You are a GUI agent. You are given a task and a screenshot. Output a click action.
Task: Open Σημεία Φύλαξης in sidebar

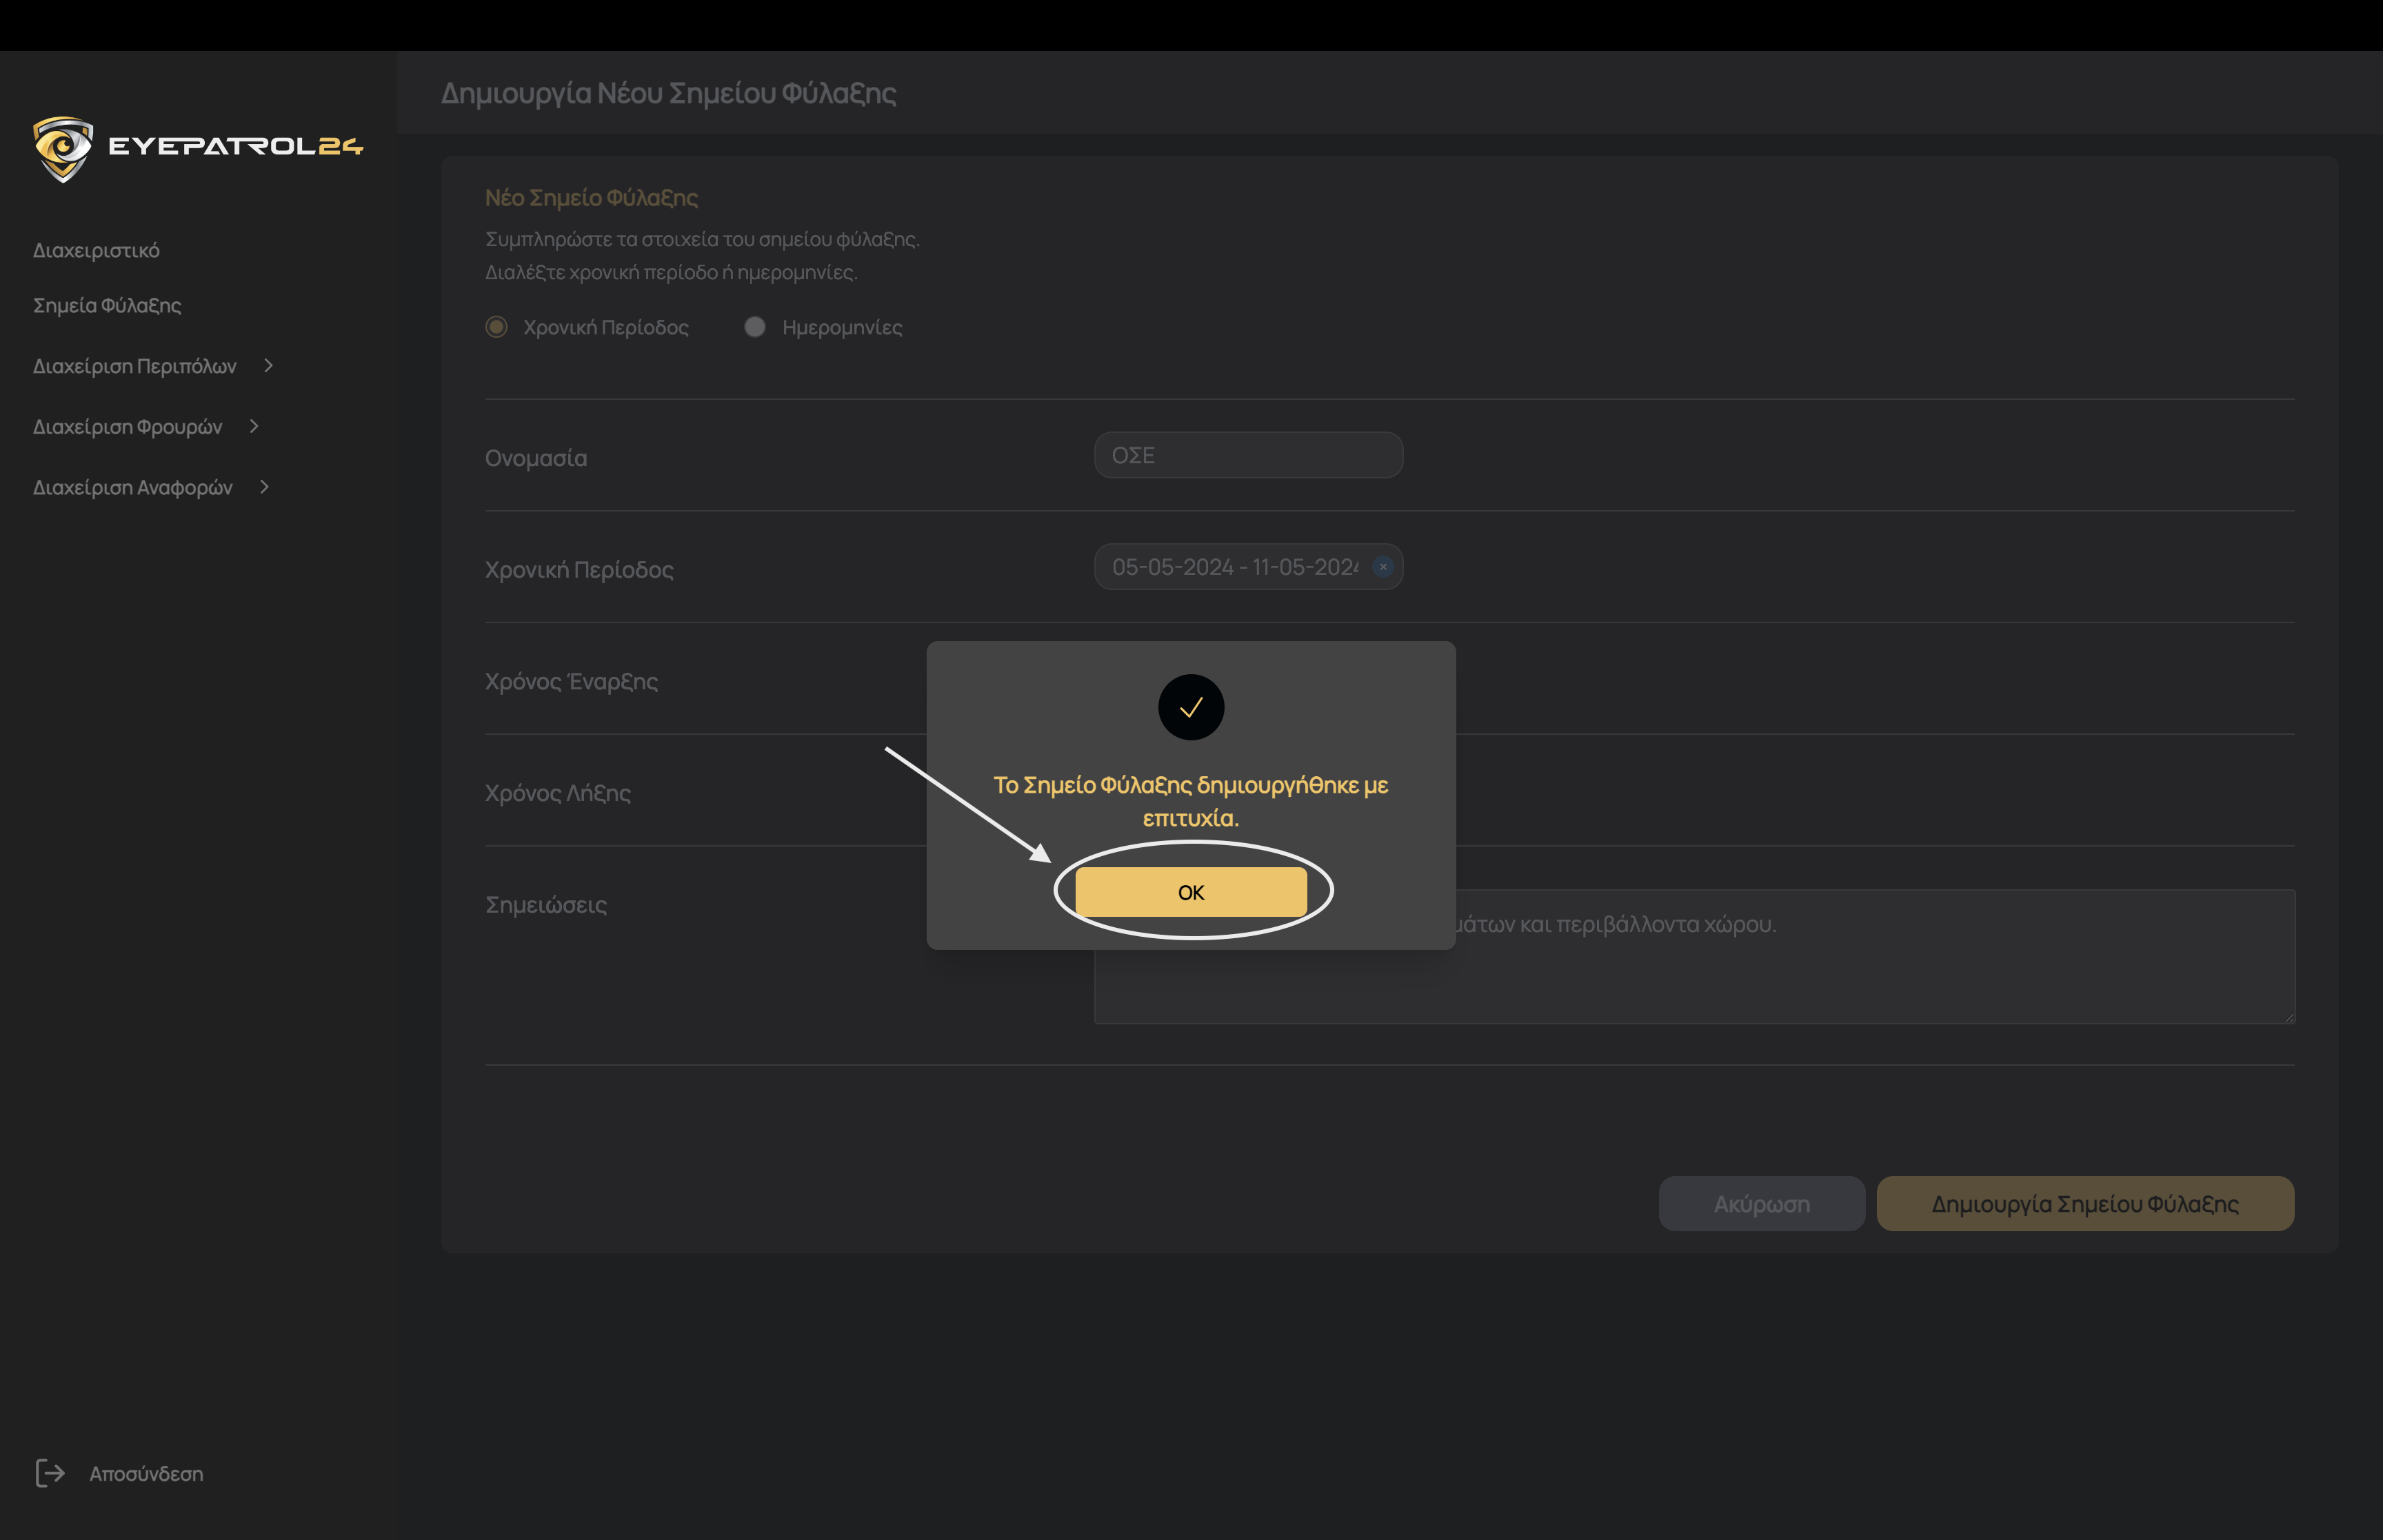pos(107,305)
